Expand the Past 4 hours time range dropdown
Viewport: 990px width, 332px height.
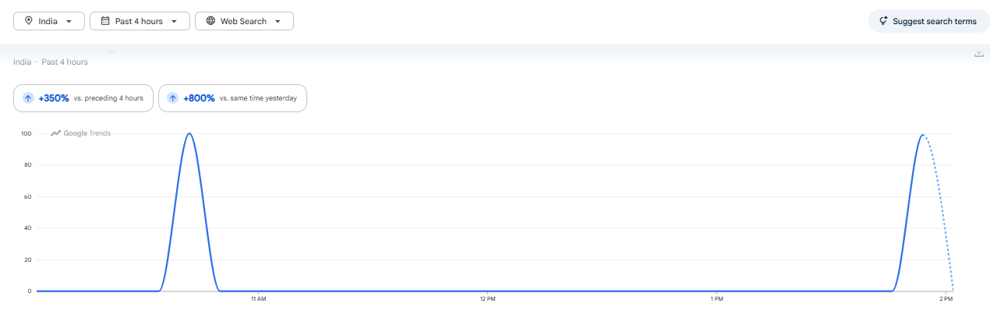(140, 21)
